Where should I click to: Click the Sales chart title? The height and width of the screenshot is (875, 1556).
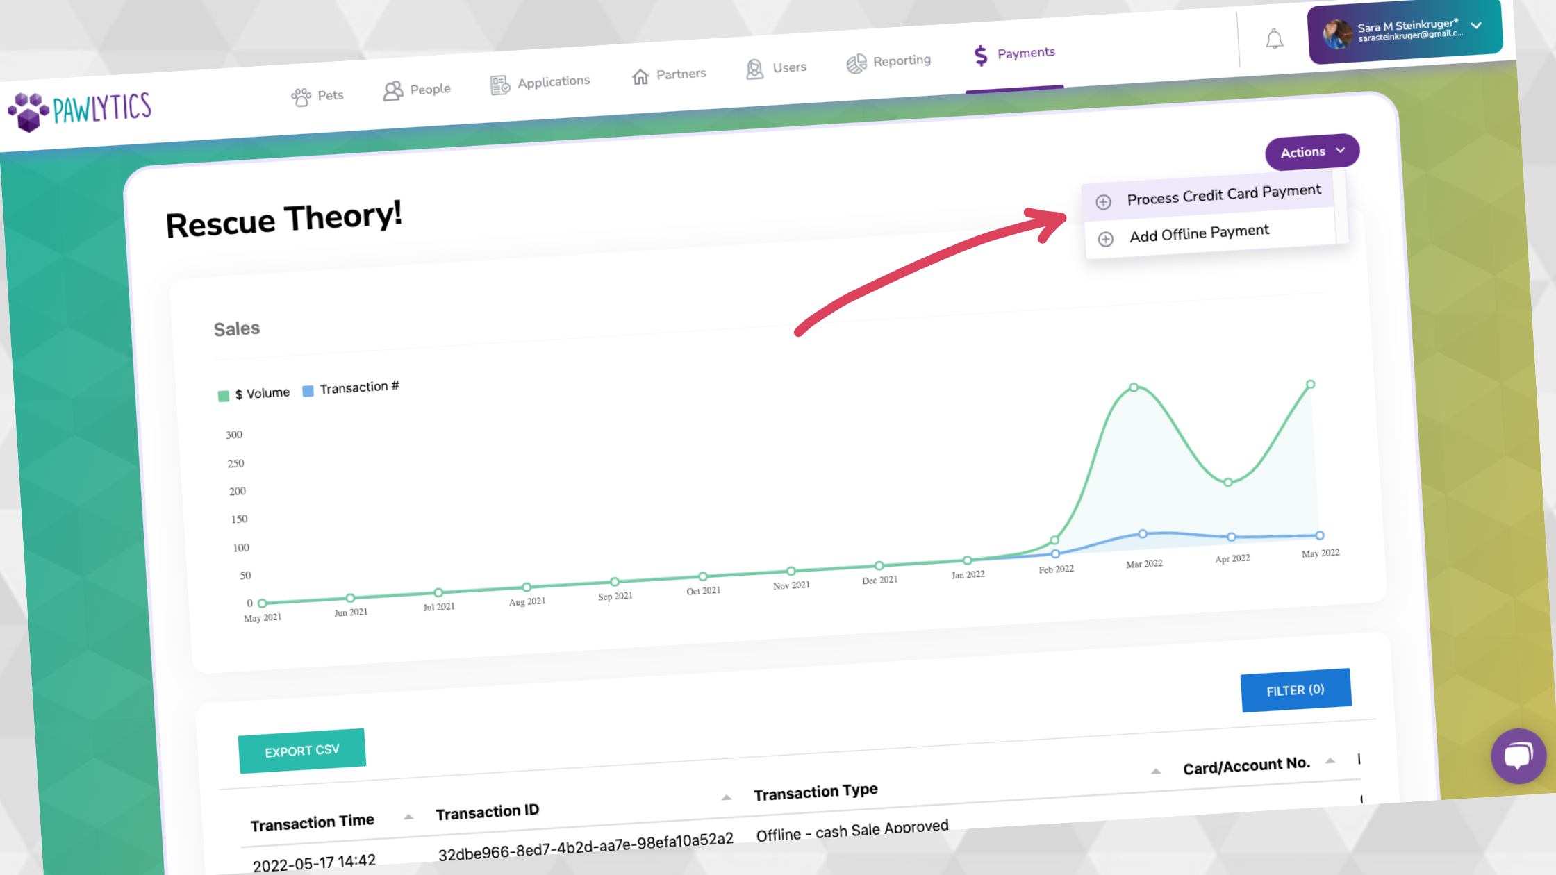(x=237, y=329)
